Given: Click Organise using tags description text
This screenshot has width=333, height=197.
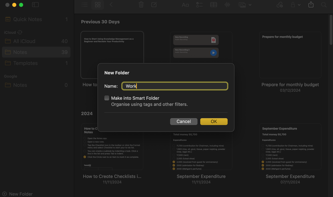Looking at the screenshot, I should (150, 104).
